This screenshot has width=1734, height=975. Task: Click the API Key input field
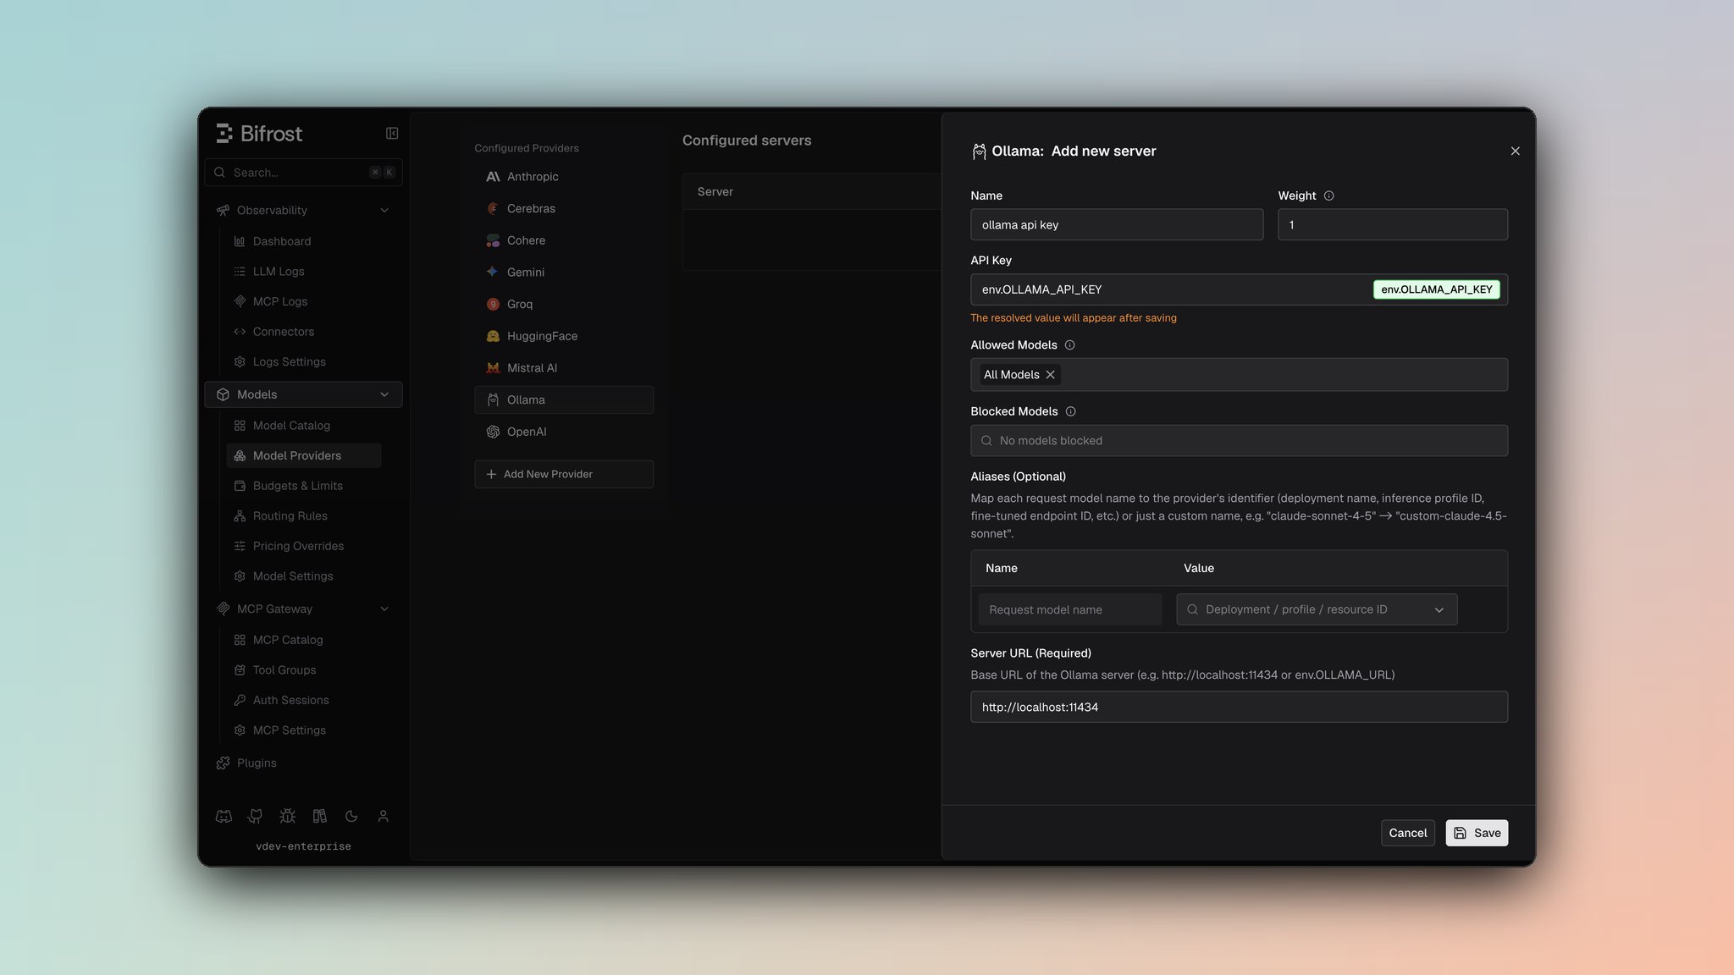(1239, 289)
